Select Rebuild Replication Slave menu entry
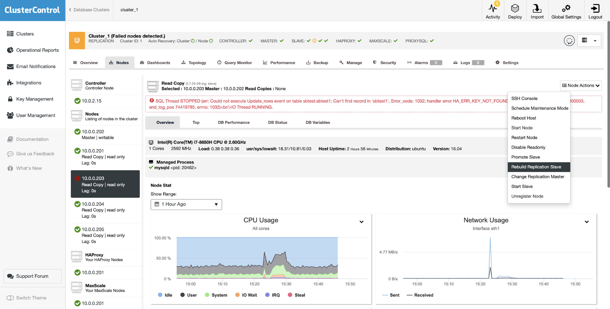 [x=539, y=167]
